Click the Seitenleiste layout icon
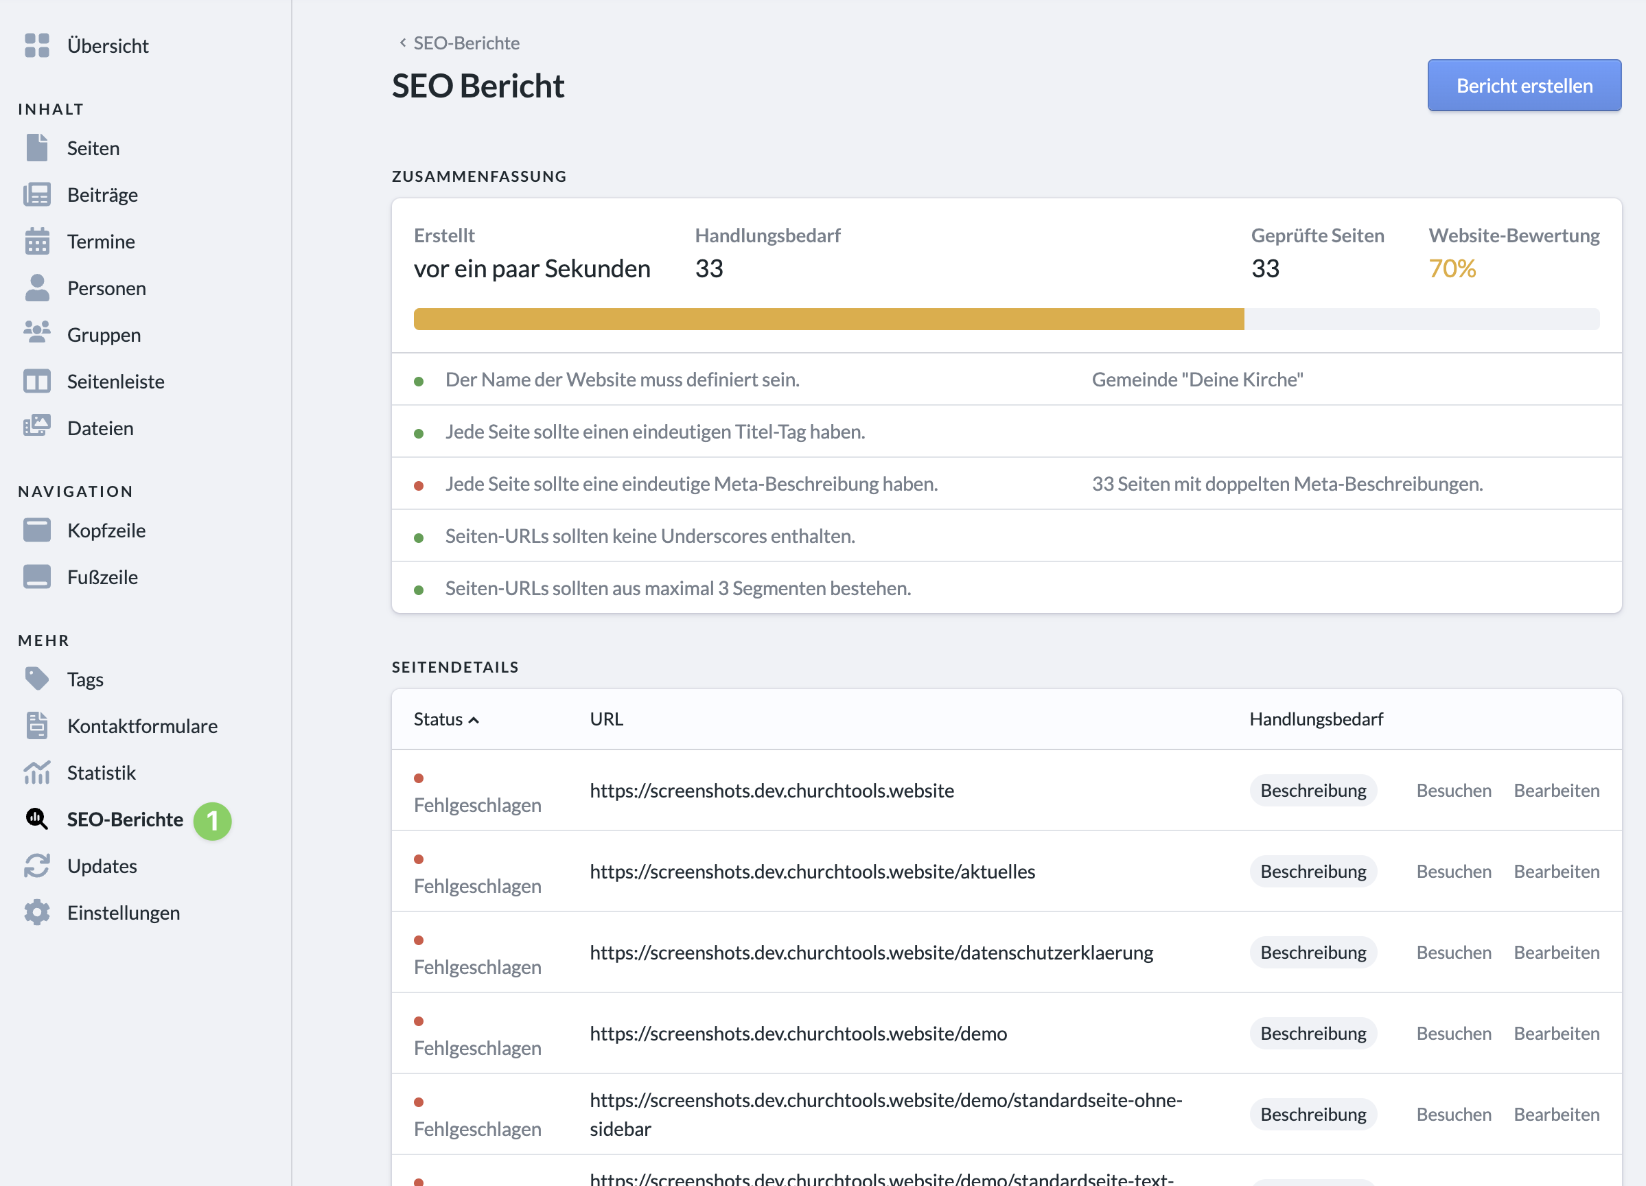Viewport: 1646px width, 1186px height. (37, 381)
